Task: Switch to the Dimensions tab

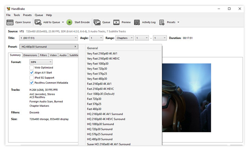Action: point(30,55)
